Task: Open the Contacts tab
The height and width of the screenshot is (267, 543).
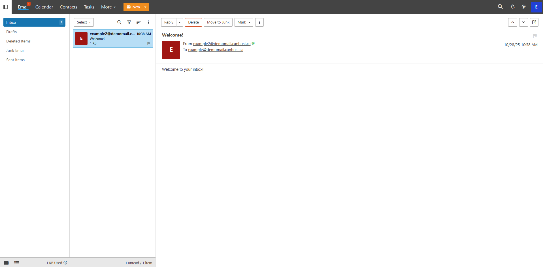Action: 68,7
